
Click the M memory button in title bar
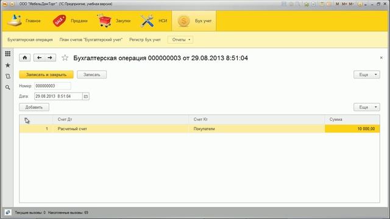point(337,4)
